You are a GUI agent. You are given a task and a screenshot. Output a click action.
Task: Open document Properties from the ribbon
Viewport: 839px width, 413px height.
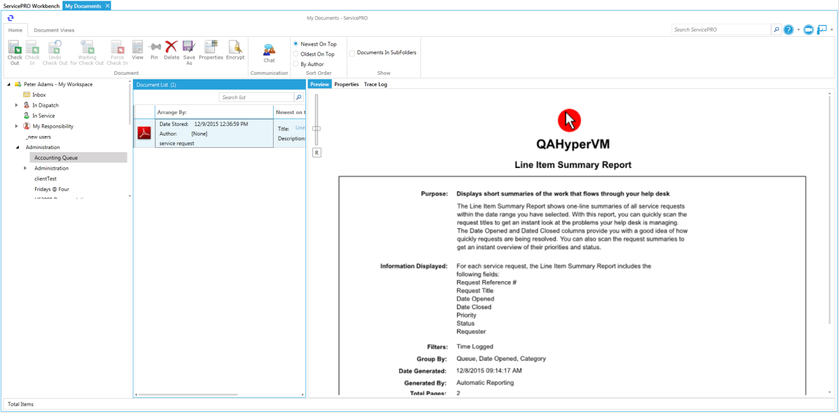[x=211, y=47]
